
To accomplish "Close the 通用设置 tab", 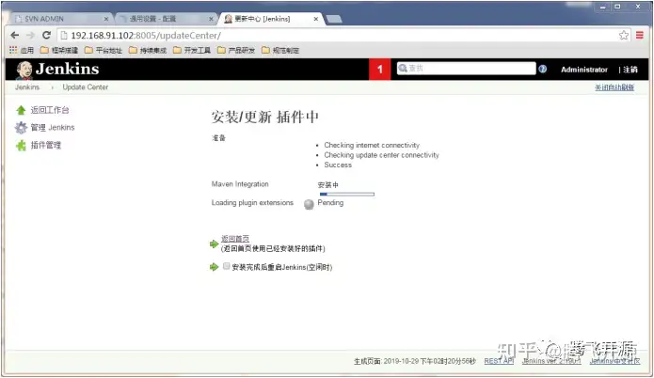I will tap(211, 19).
